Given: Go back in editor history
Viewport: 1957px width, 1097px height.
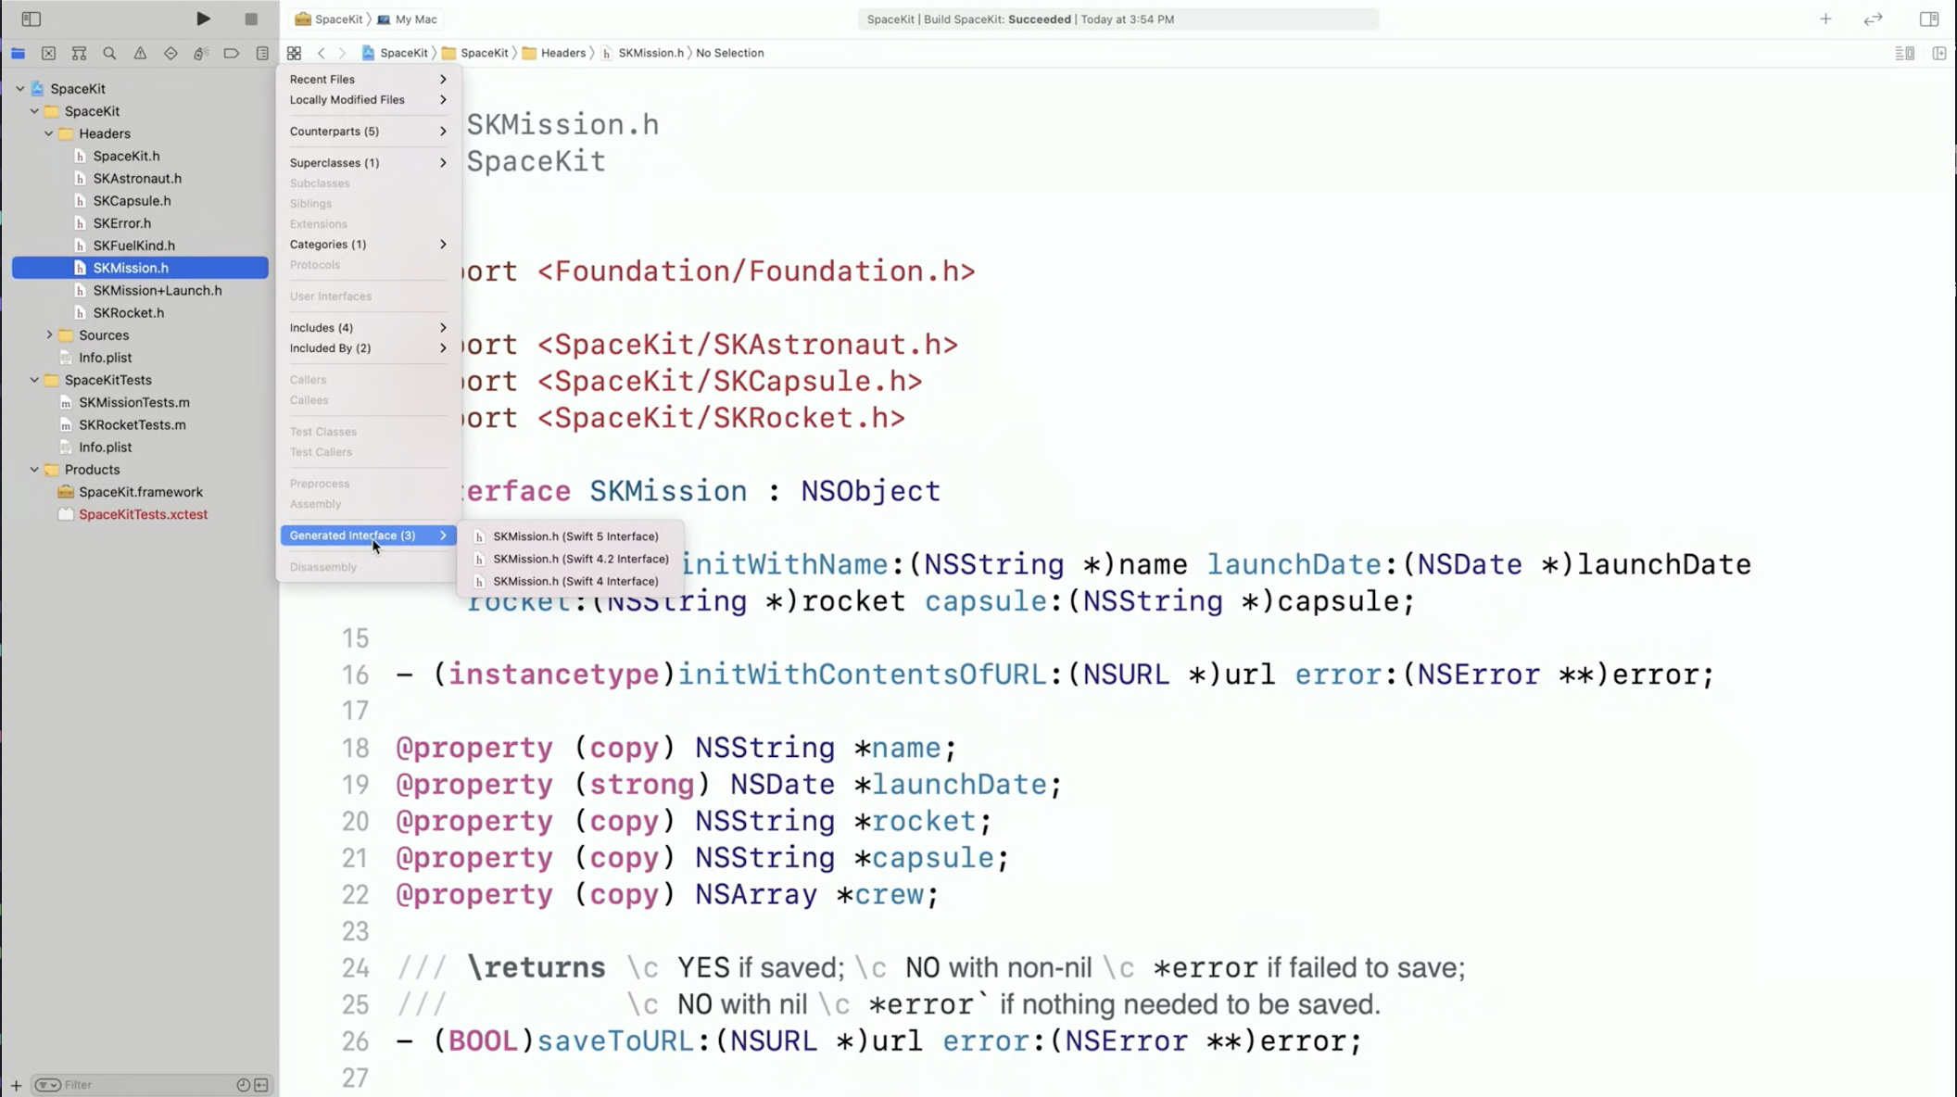Looking at the screenshot, I should click(322, 53).
